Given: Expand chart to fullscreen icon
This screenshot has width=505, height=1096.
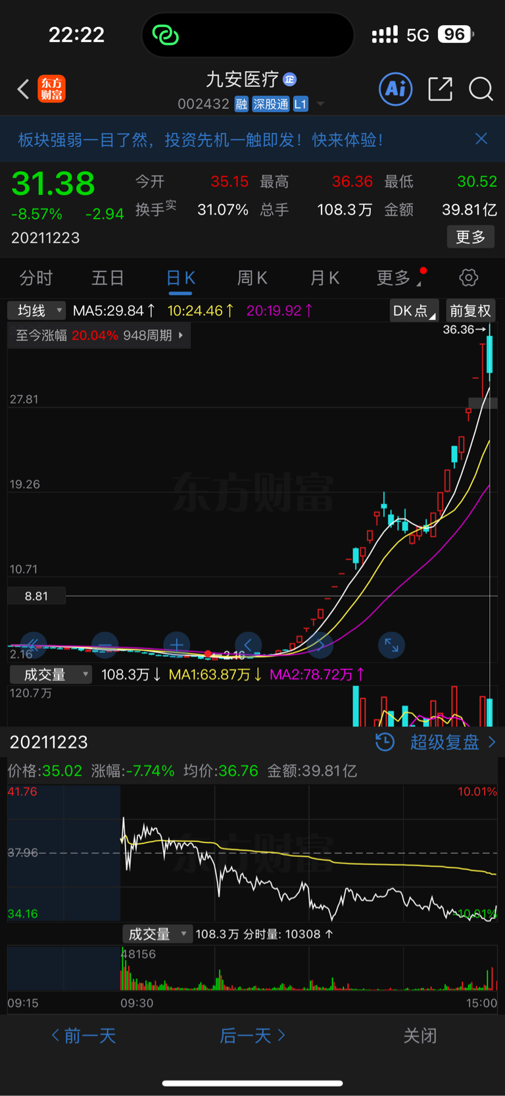Looking at the screenshot, I should pyautogui.click(x=391, y=645).
